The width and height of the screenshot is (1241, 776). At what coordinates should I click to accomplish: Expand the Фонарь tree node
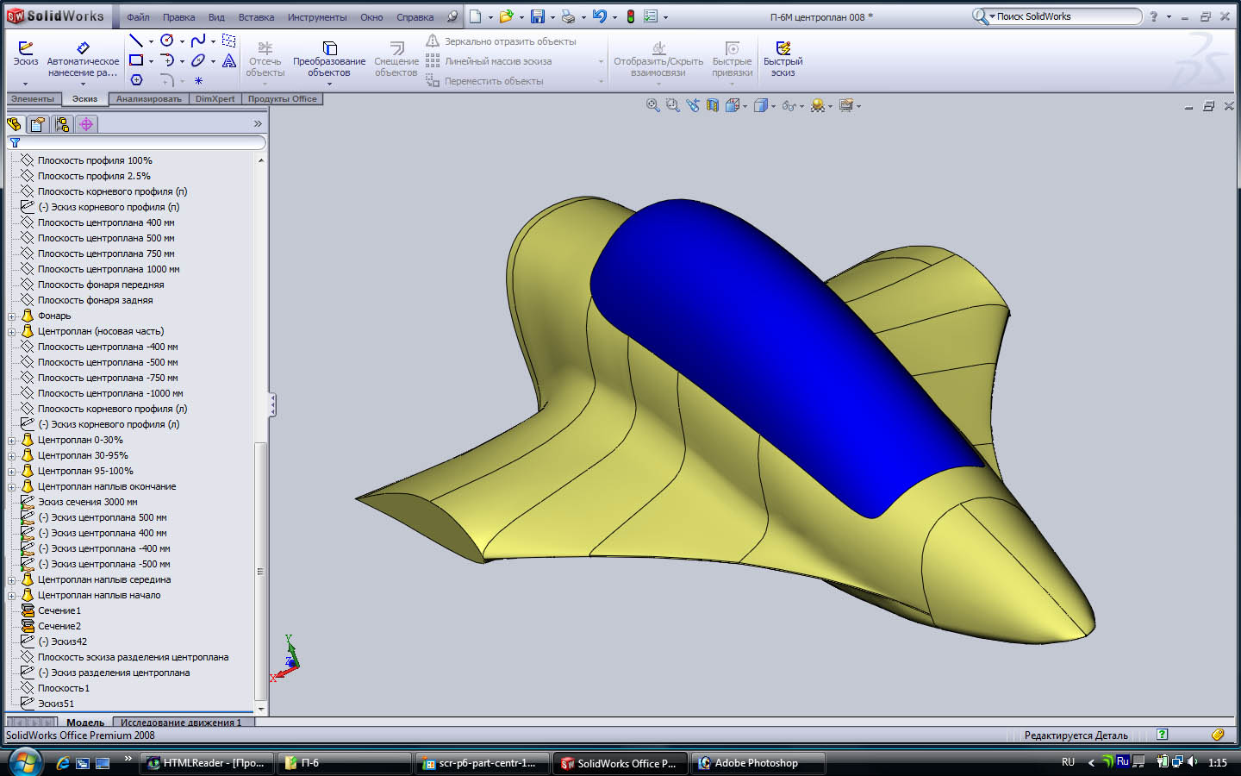(12, 316)
